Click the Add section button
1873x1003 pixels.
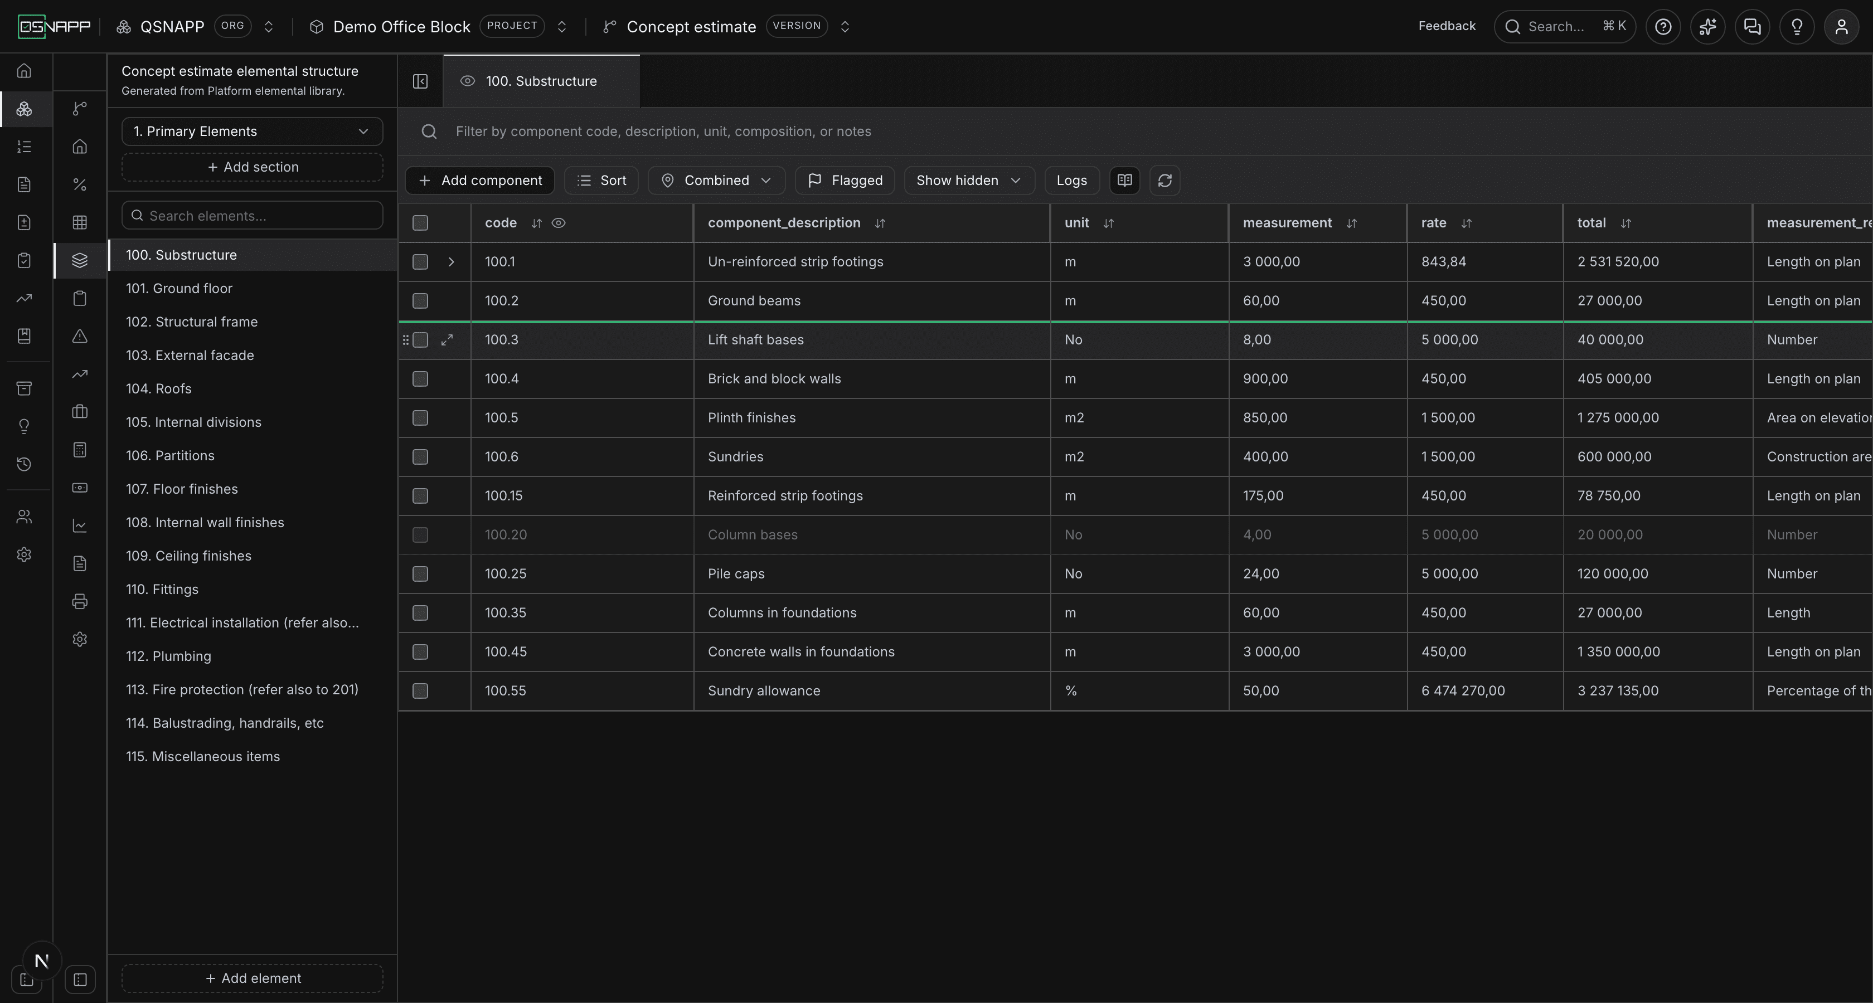point(253,167)
